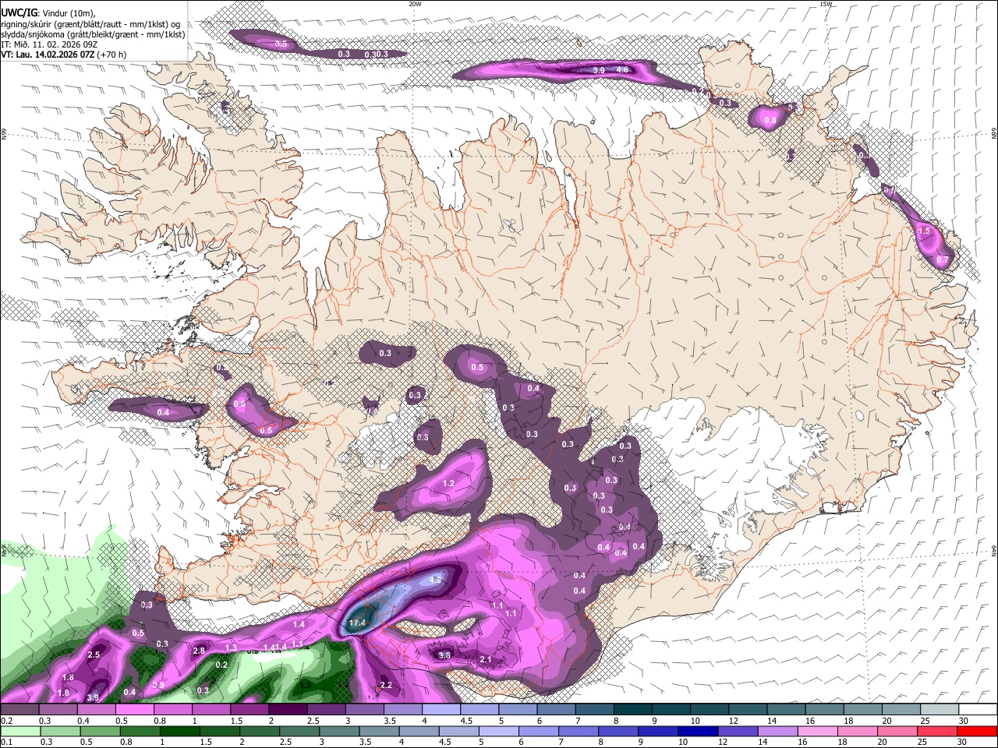This screenshot has width=998, height=748.
Task: Click the 3.8 value label on the map
Action: (x=444, y=656)
